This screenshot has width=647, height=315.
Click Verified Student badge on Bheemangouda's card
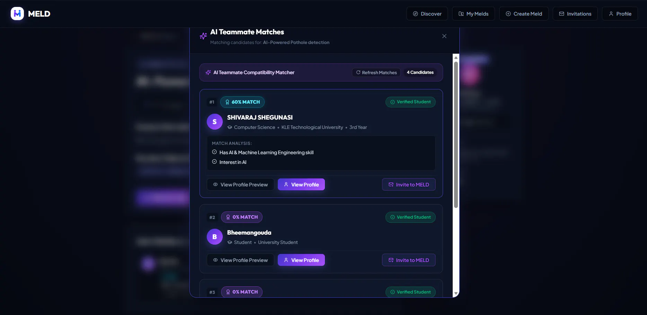point(410,217)
